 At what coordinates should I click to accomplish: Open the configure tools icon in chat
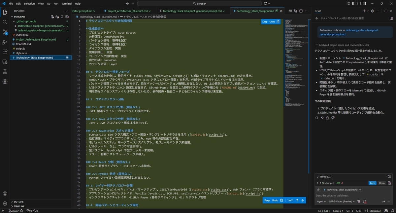[359, 201]
